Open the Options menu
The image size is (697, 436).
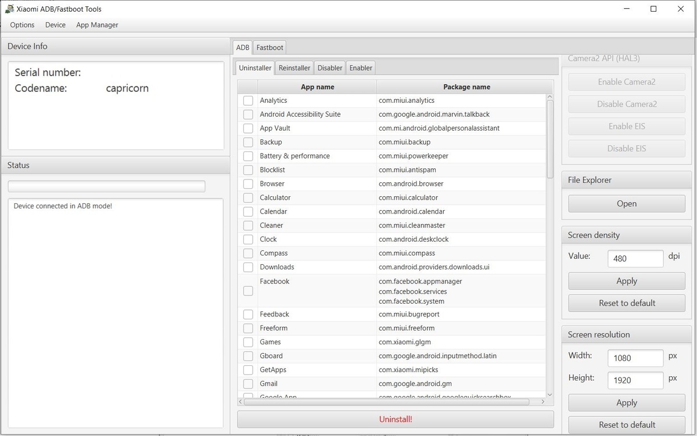click(x=22, y=25)
